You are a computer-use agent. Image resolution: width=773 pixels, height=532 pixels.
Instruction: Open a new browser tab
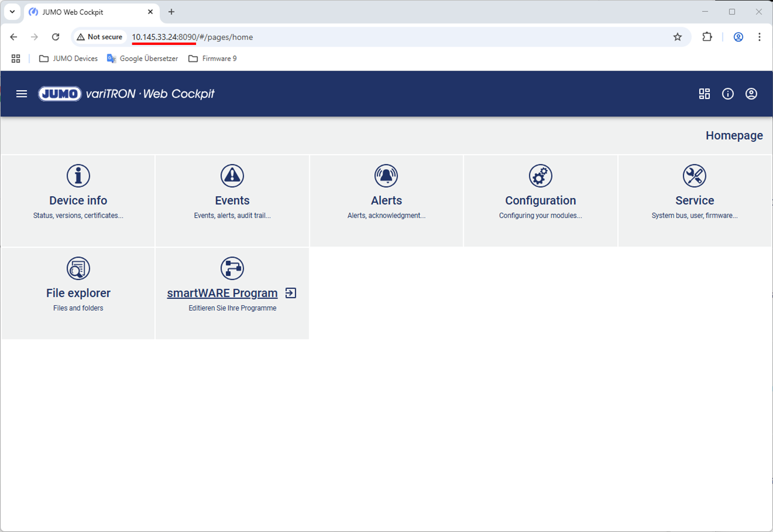(172, 12)
